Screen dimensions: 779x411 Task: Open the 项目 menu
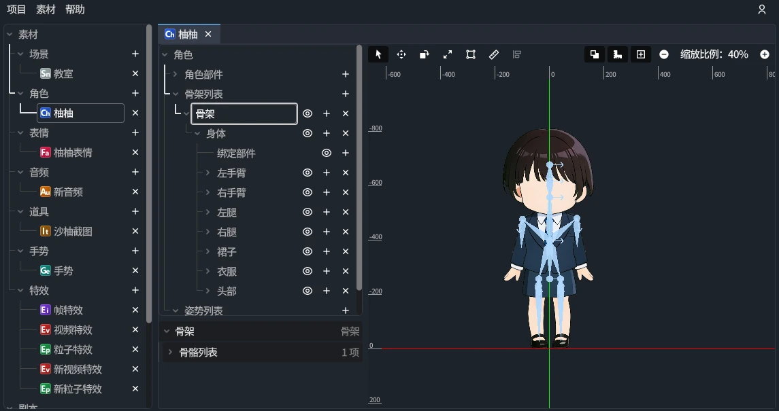[x=16, y=10]
